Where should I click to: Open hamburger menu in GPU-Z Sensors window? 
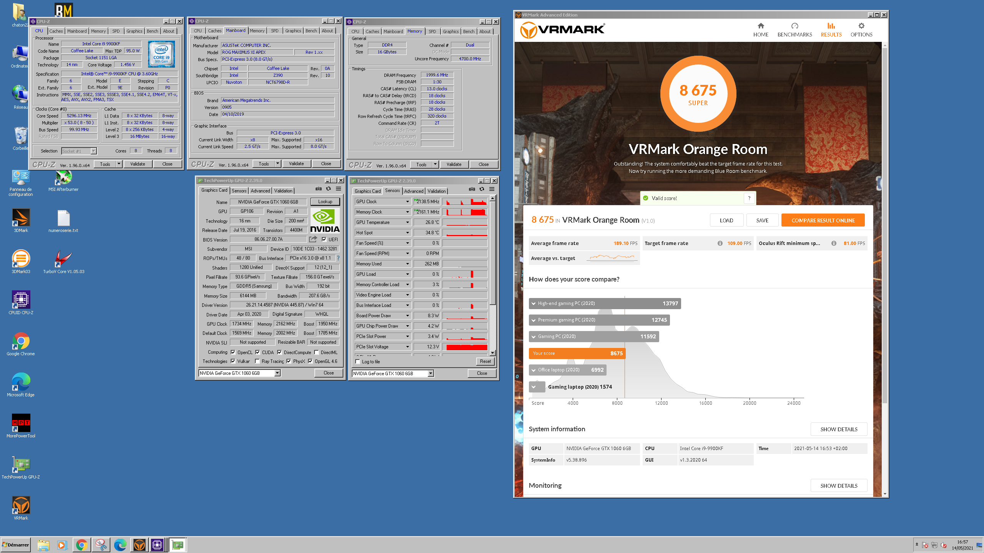point(492,189)
